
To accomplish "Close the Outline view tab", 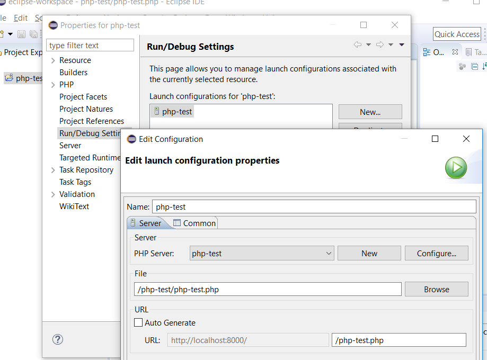I will 455,52.
